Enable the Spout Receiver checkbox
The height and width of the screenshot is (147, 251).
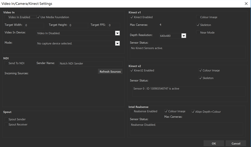pos(7,124)
